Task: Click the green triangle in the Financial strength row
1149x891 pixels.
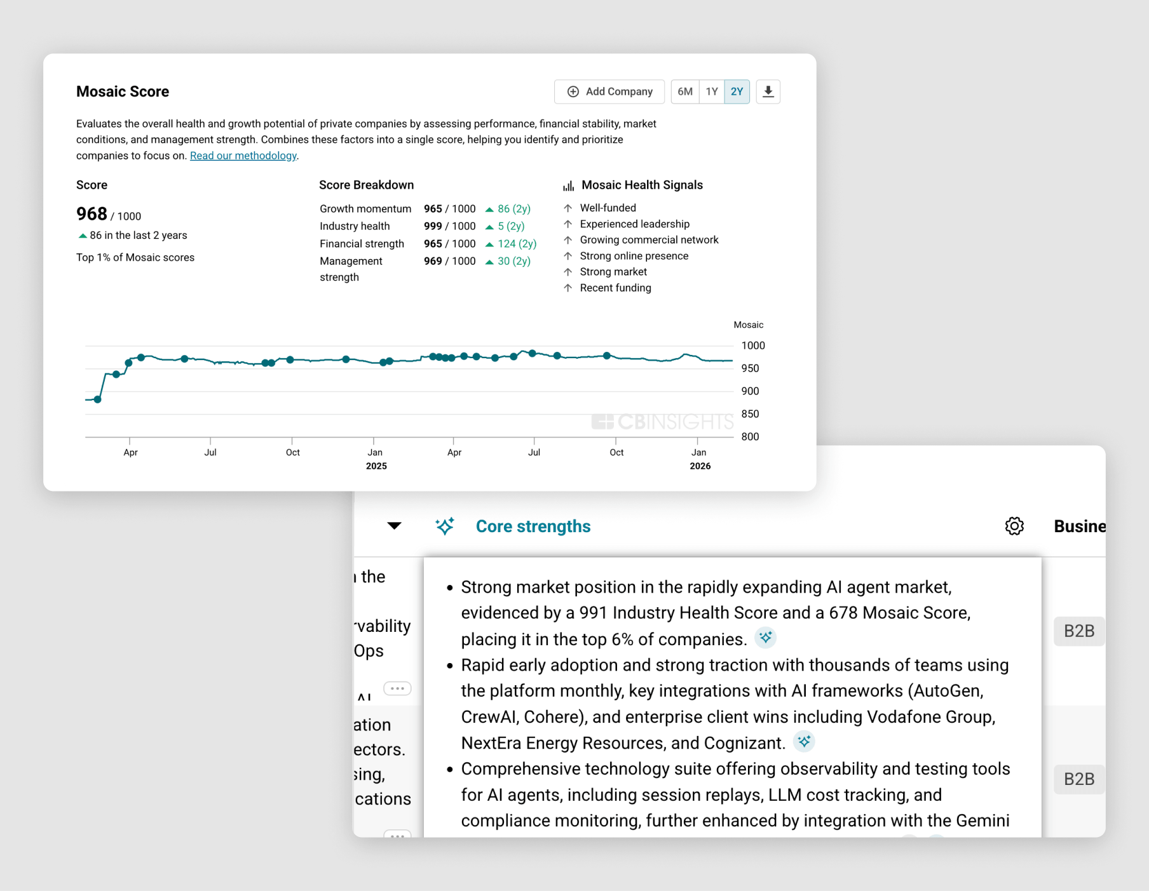Action: click(489, 244)
